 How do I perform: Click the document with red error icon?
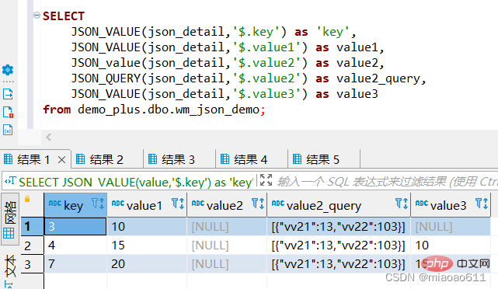pyautogui.click(x=8, y=112)
